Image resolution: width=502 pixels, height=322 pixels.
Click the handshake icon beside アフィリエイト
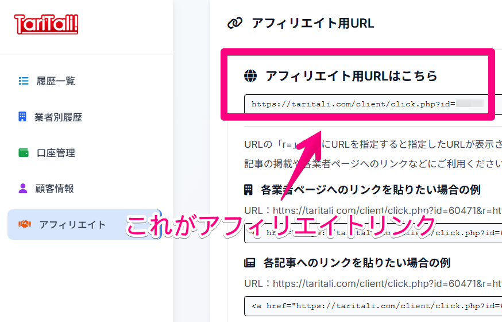coord(25,224)
